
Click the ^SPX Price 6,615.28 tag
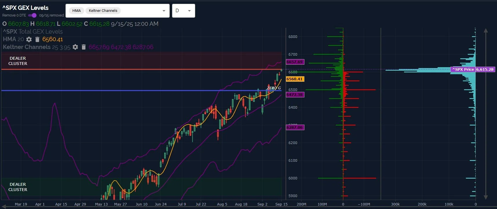pyautogui.click(x=473, y=70)
